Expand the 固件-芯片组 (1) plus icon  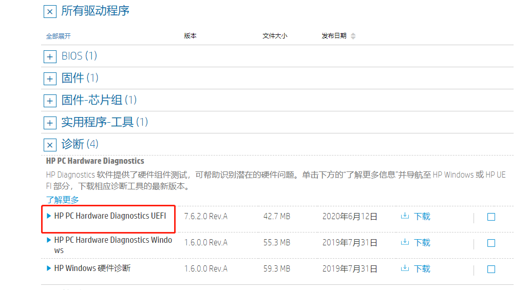pos(50,101)
